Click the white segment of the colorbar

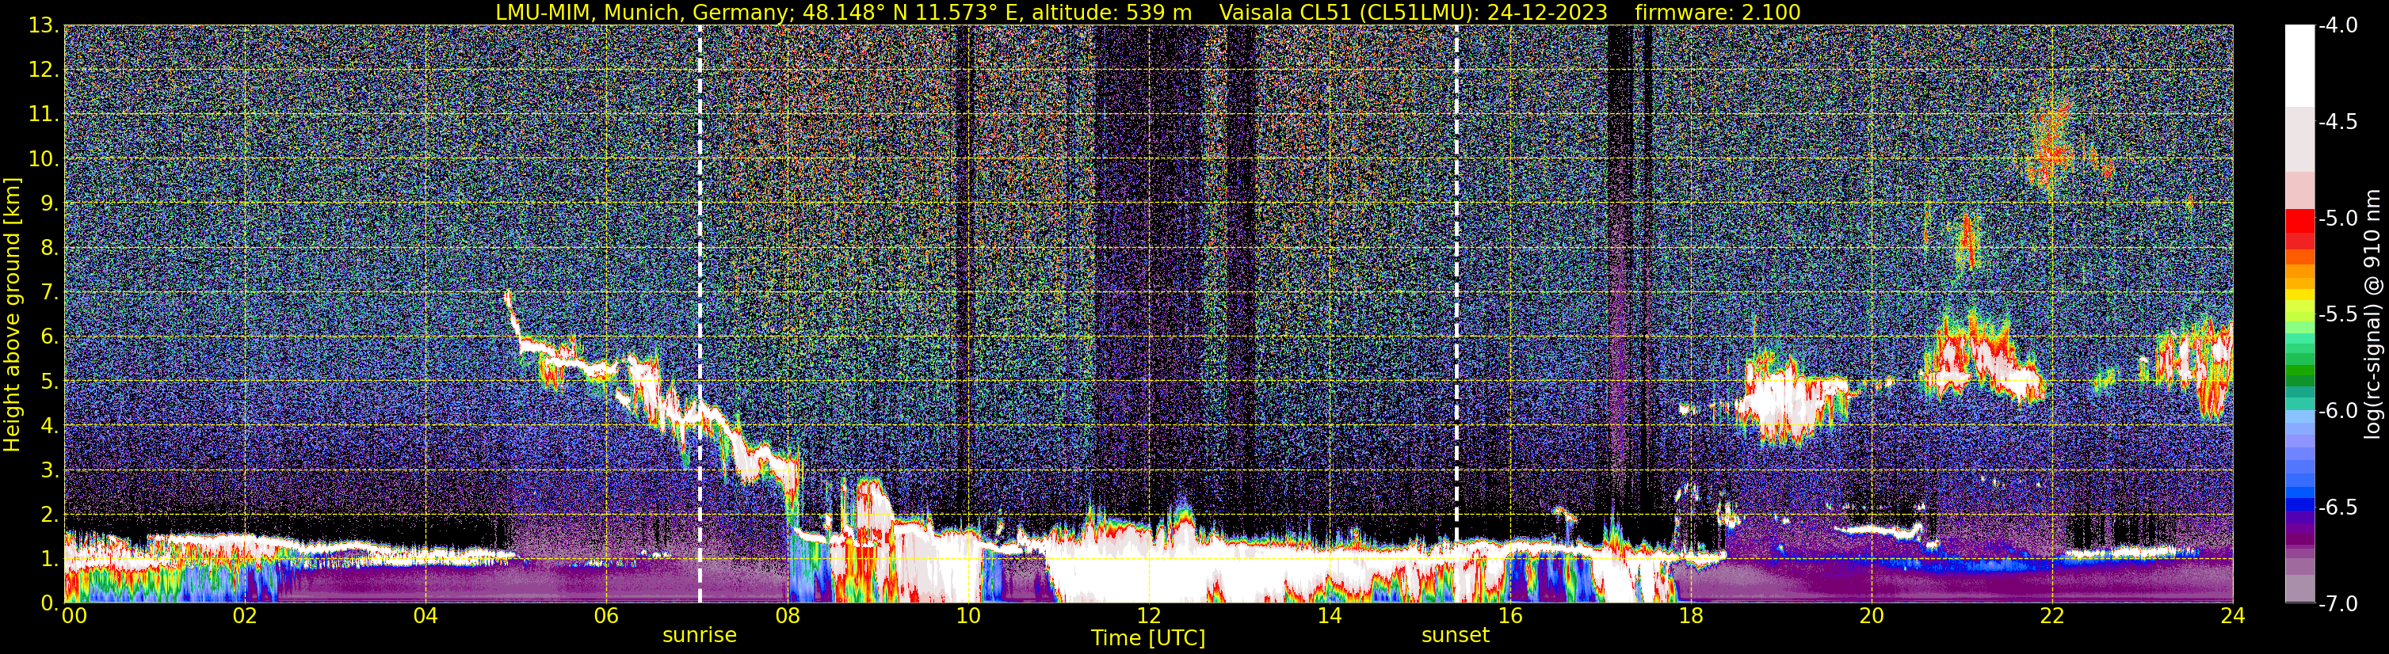[2300, 65]
